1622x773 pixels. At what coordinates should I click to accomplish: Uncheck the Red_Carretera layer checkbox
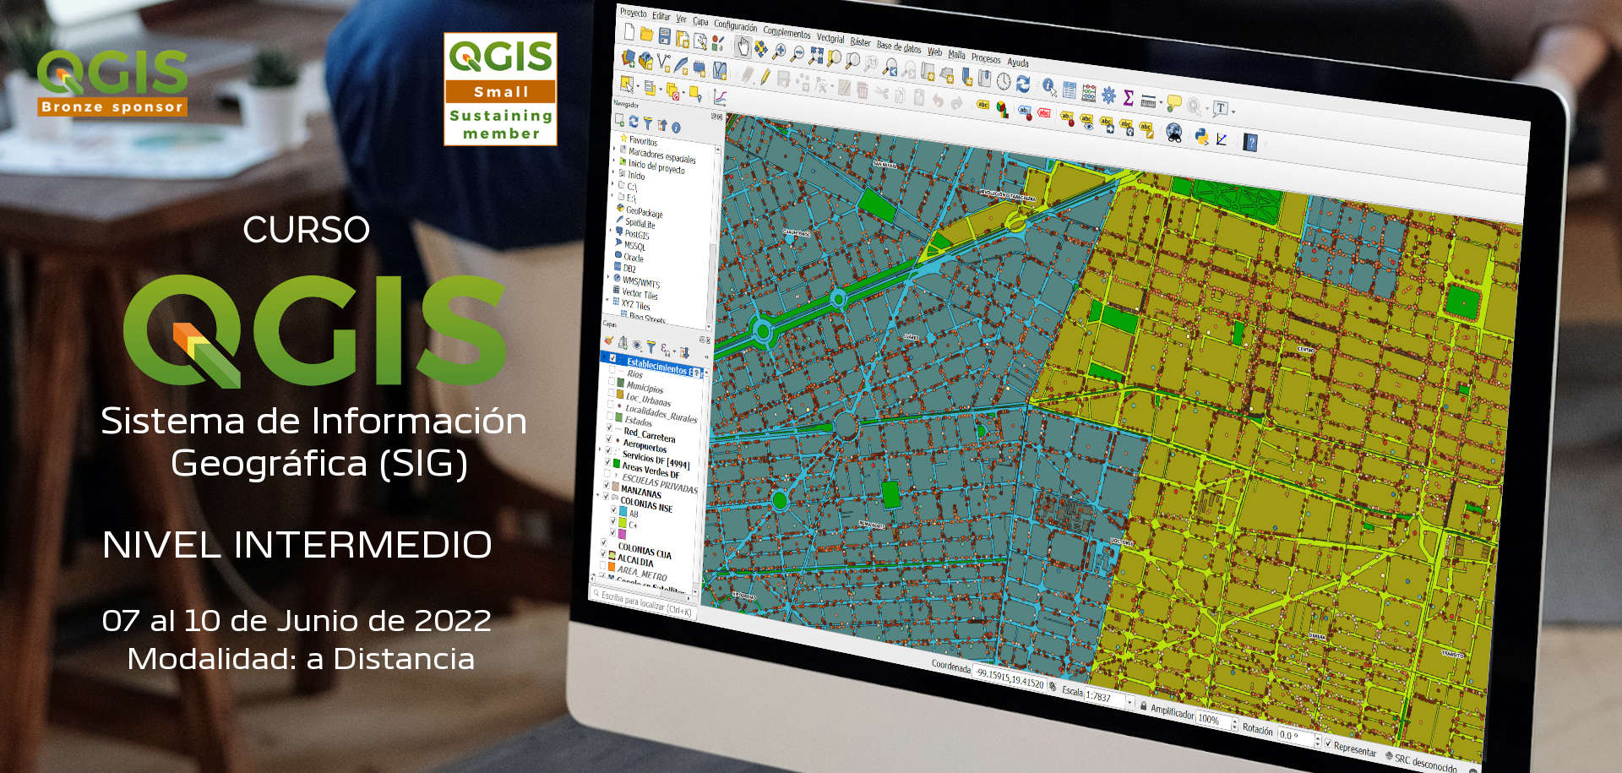610,427
